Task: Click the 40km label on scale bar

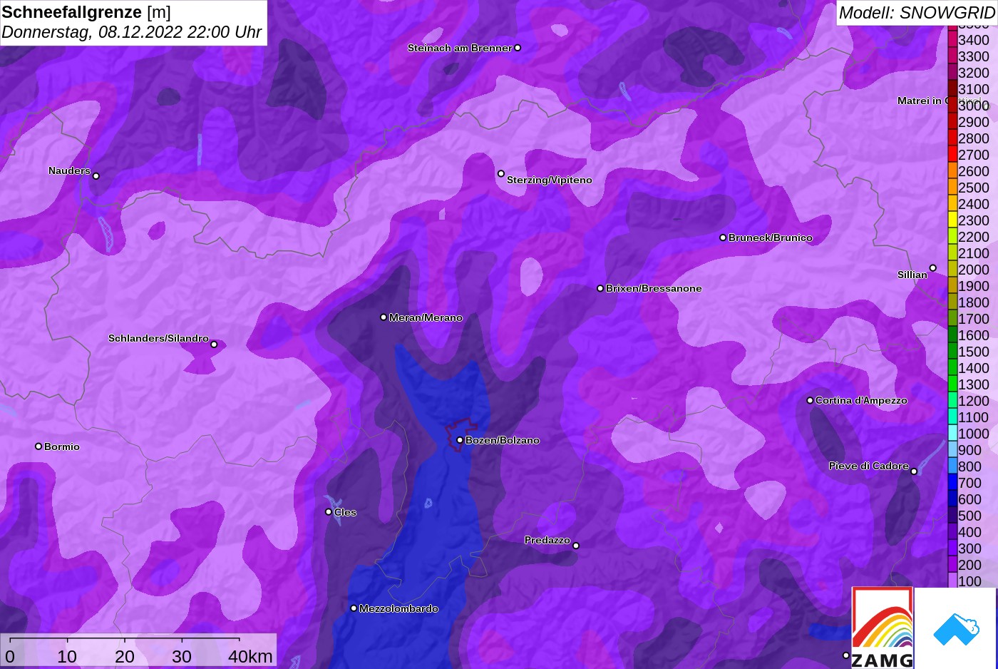Action: tap(250, 656)
